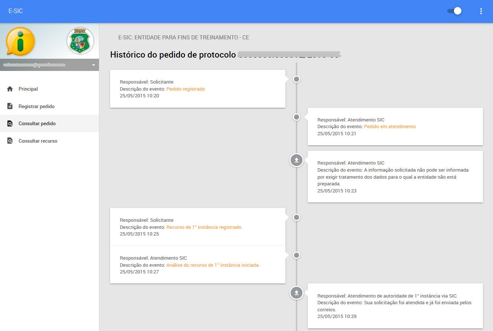Click the home icon beside Principal

(x=10, y=89)
